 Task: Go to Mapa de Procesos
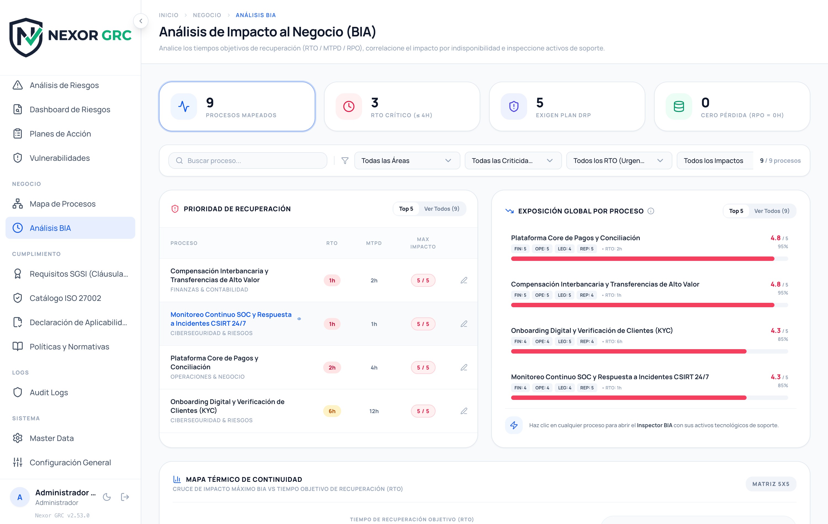[70, 204]
